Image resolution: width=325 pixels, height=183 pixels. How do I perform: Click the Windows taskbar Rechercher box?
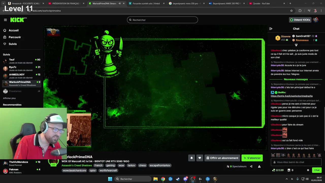132,179
